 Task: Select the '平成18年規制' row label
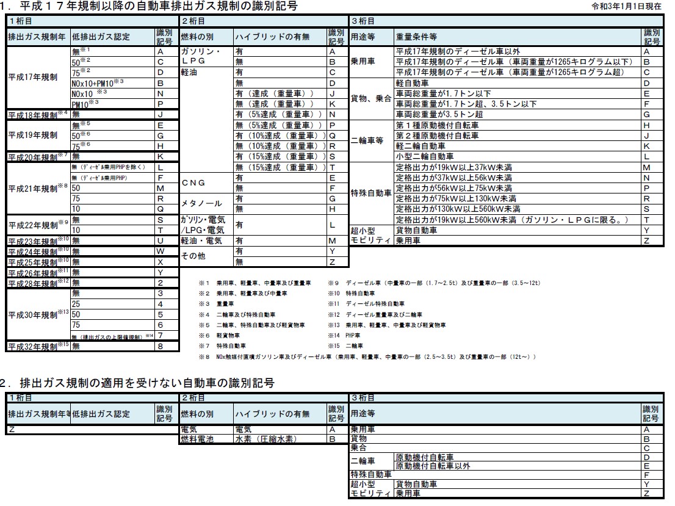pos(38,115)
